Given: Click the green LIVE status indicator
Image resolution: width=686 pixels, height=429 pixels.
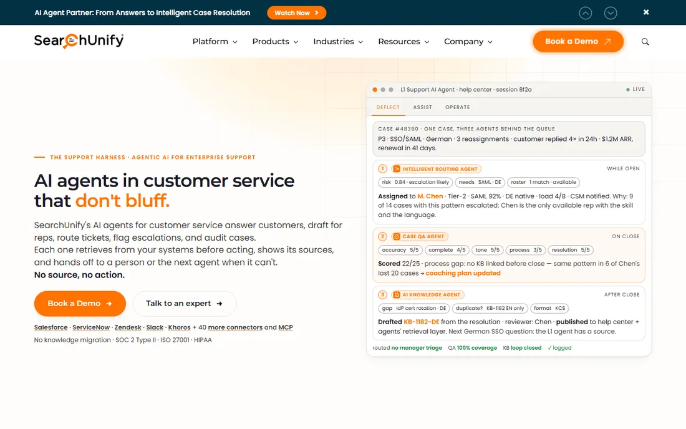Looking at the screenshot, I should point(635,89).
